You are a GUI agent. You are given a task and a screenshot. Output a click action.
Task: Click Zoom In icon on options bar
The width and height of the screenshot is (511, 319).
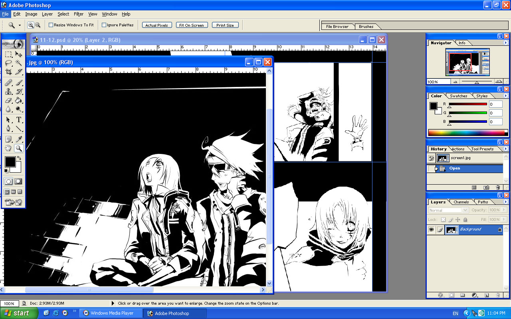pyautogui.click(x=30, y=25)
